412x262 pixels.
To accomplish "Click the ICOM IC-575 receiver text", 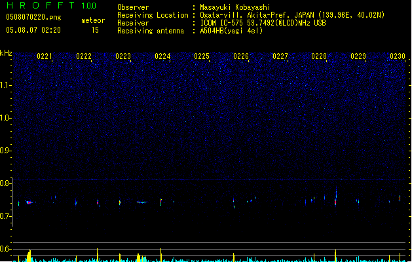I will point(263,23).
